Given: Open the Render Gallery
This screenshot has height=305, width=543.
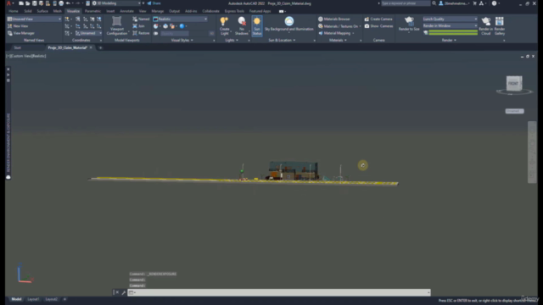Looking at the screenshot, I should coord(500,25).
